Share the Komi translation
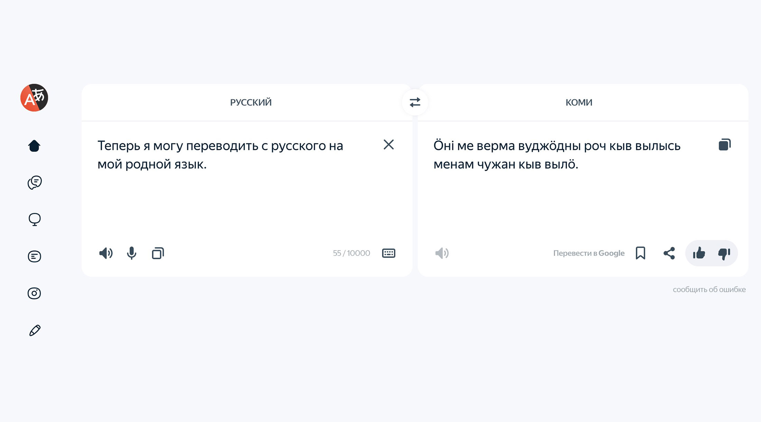Image resolution: width=761 pixels, height=422 pixels. (x=669, y=253)
